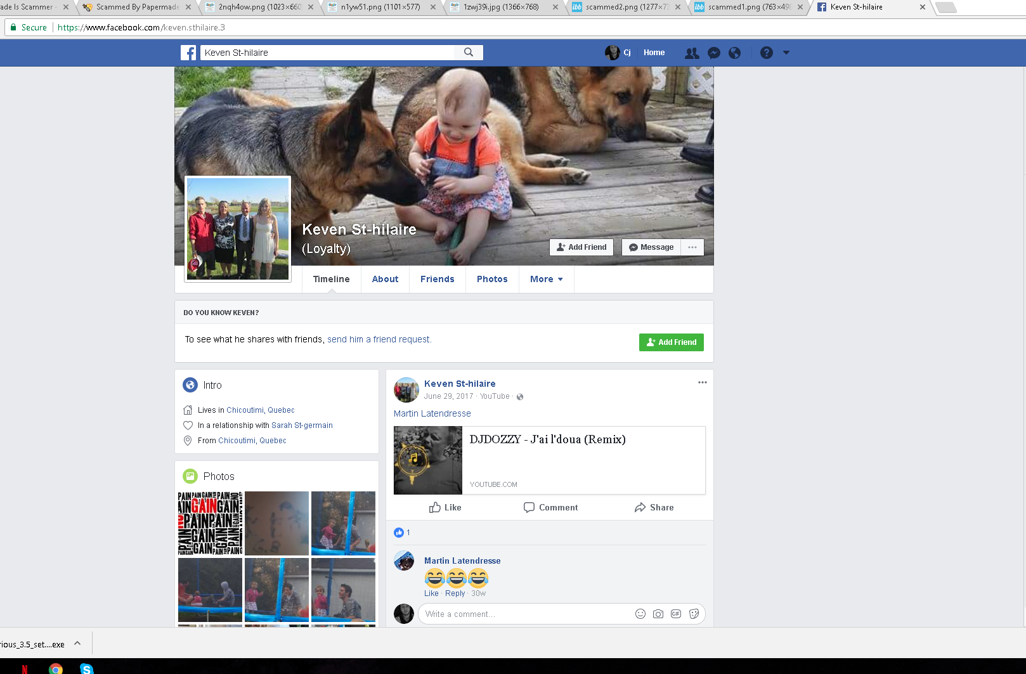
Task: Switch to the About tab
Action: 385,279
